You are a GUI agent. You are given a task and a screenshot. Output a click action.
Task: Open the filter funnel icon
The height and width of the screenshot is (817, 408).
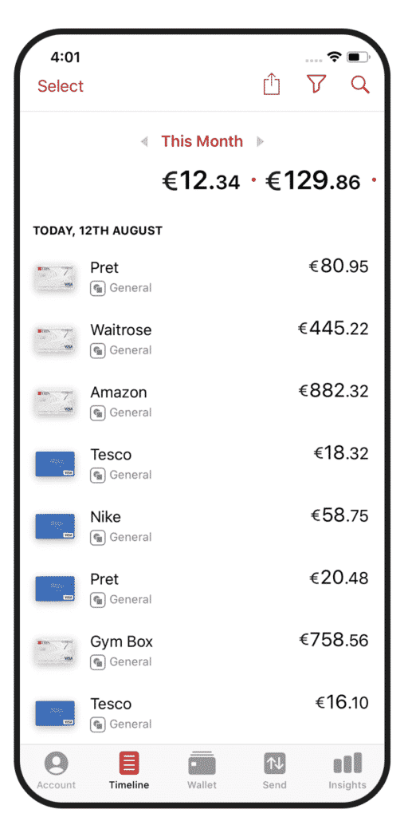pyautogui.click(x=316, y=84)
